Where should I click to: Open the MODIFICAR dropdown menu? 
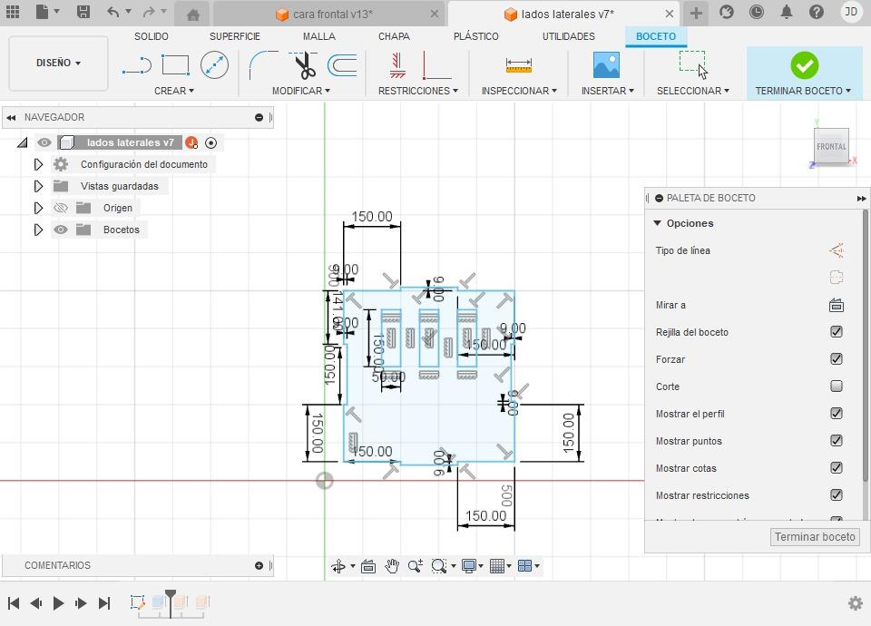[300, 91]
